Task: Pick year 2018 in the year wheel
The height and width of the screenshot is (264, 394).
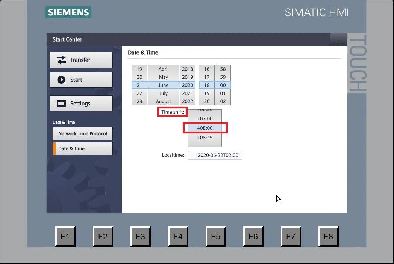Action: pos(188,69)
